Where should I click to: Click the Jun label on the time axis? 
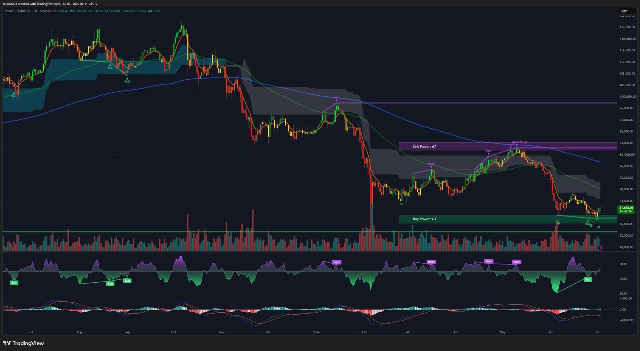[551, 332]
